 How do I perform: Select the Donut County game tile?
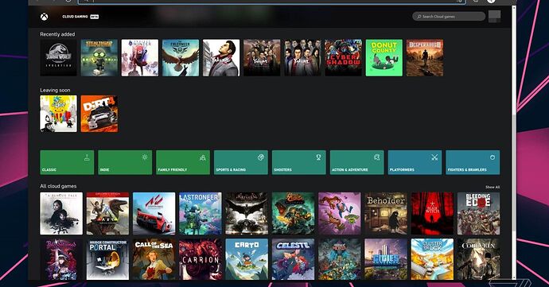384,58
